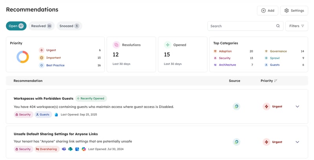Open the Settings button
The height and width of the screenshot is (160, 314).
pos(294,11)
